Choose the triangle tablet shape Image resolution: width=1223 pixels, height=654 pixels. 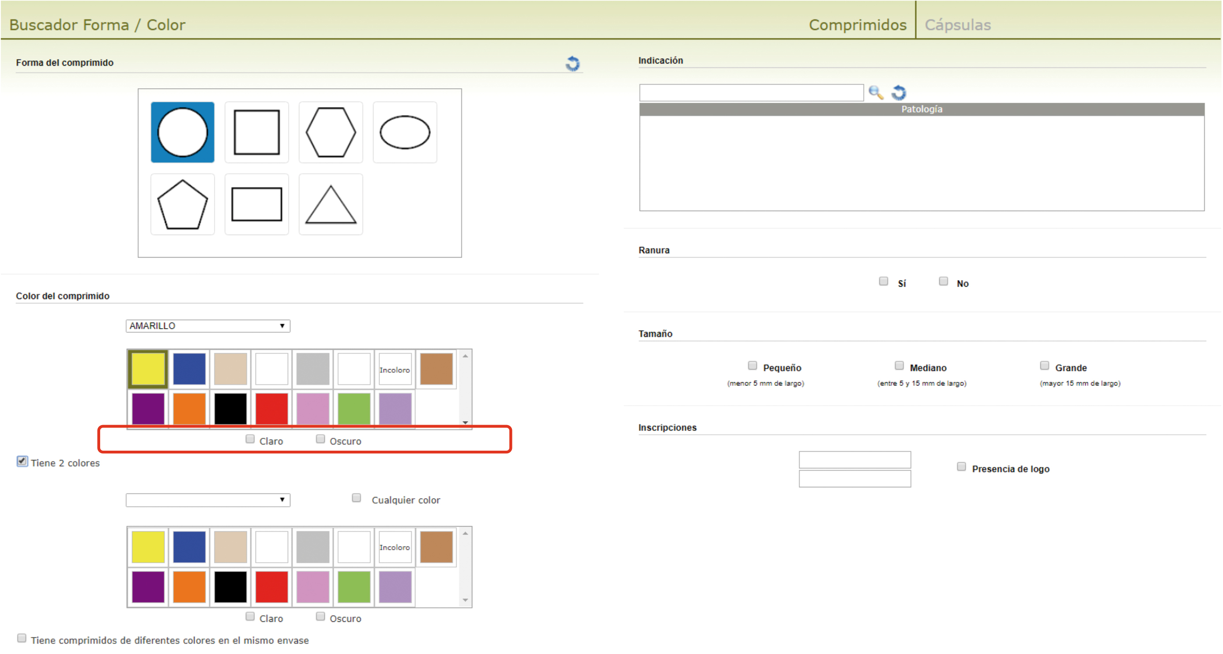pos(331,205)
